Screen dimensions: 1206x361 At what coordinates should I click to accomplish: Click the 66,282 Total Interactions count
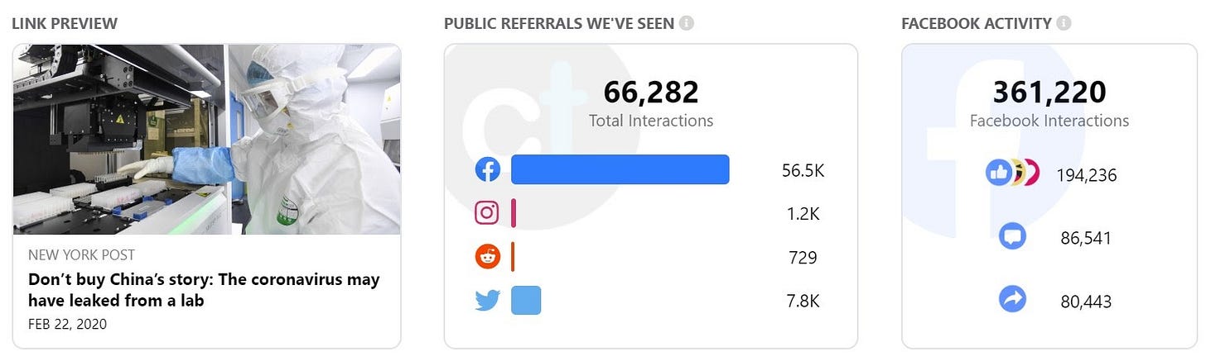click(x=651, y=93)
